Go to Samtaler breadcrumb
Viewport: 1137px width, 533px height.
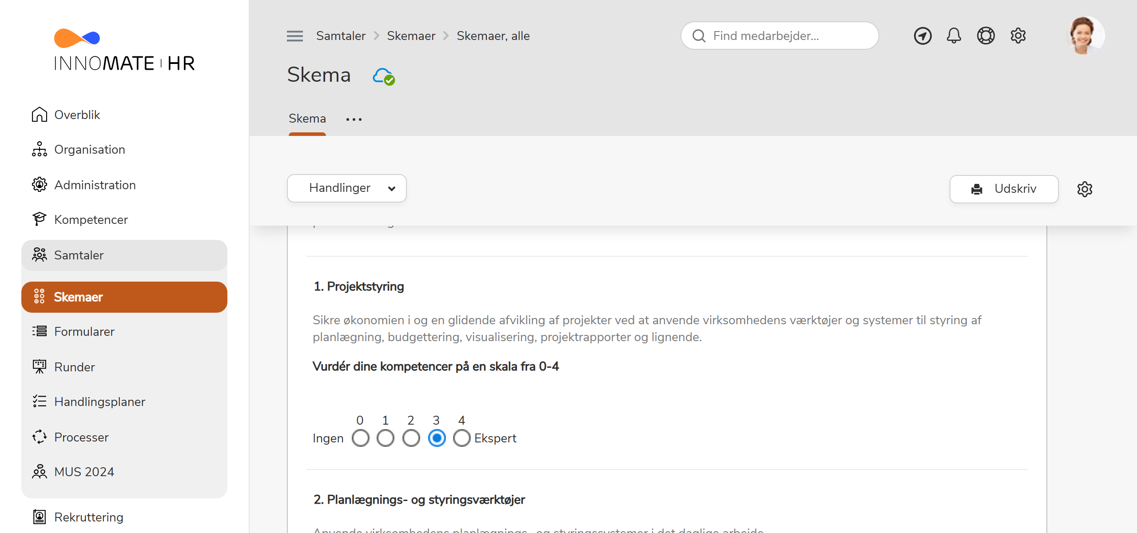341,36
